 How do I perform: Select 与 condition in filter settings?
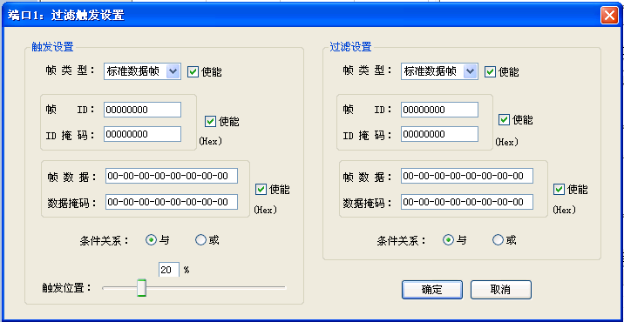pyautogui.click(x=448, y=240)
